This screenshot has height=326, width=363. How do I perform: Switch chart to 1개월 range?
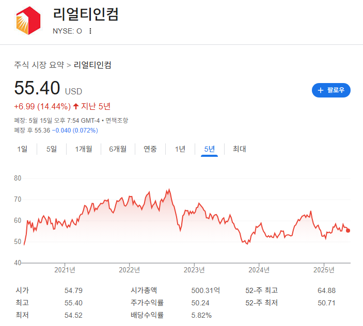(84, 149)
